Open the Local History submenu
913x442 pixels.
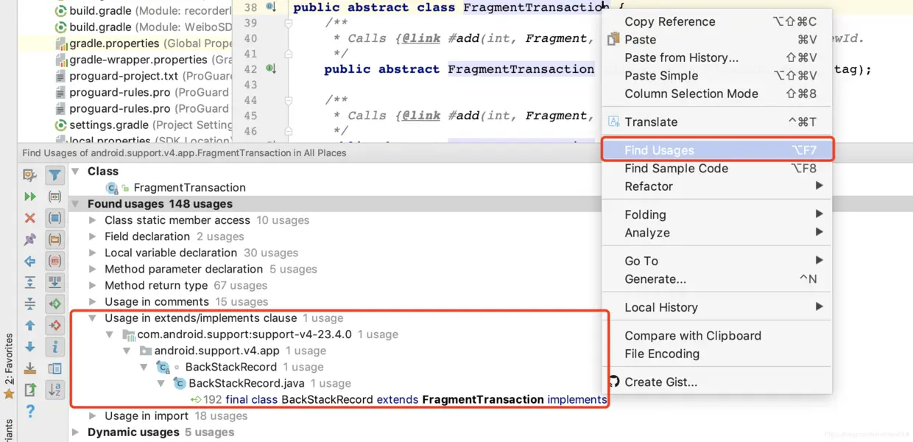(718, 307)
